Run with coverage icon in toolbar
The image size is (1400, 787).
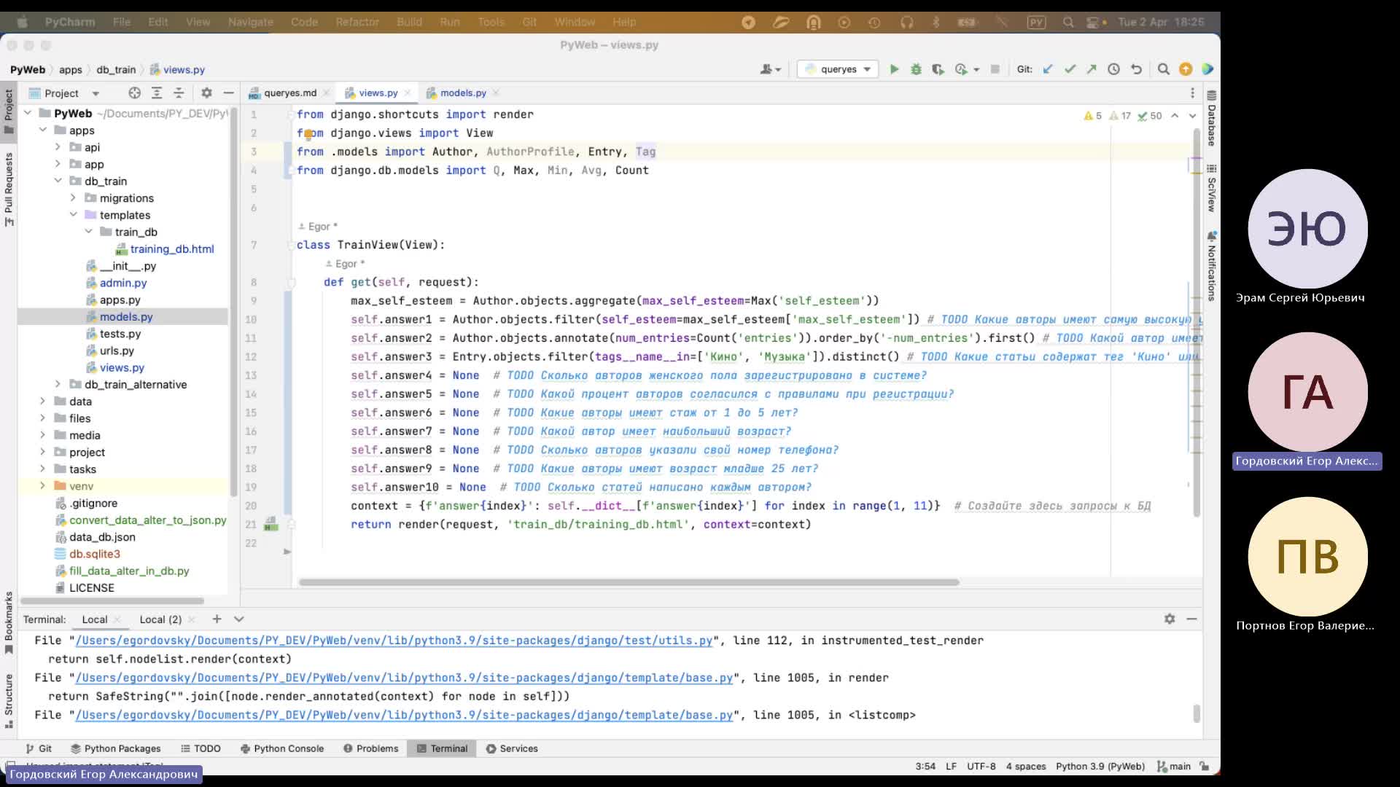938,69
